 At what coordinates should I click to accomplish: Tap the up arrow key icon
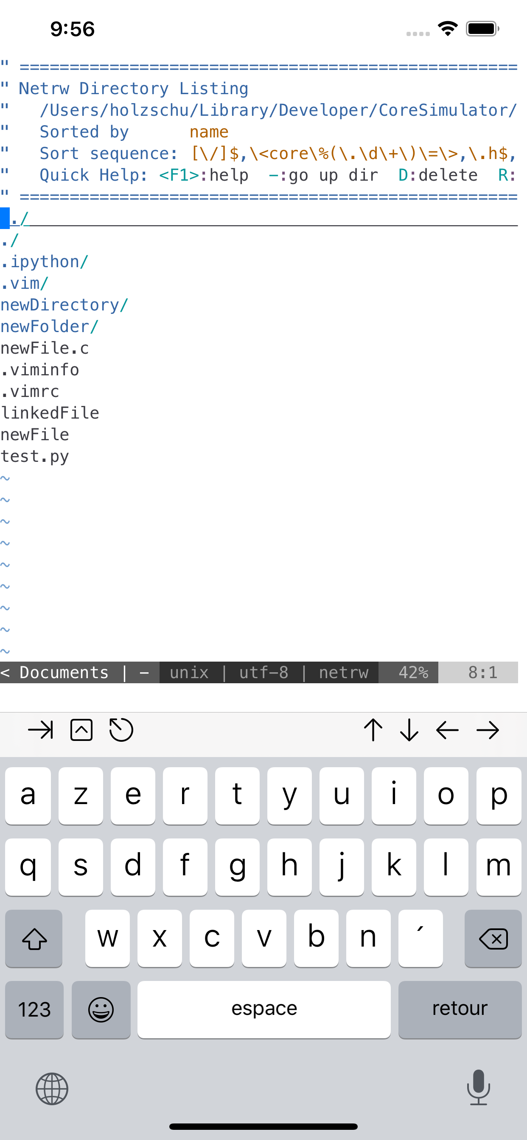click(373, 730)
